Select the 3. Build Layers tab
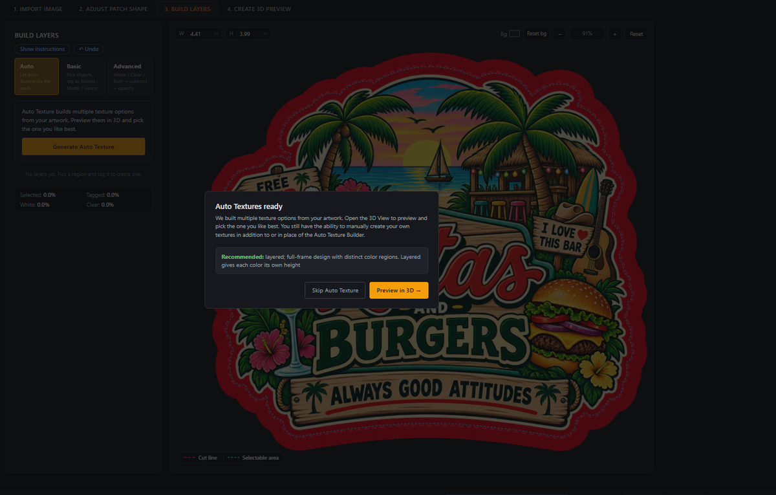776x495 pixels. click(x=187, y=9)
